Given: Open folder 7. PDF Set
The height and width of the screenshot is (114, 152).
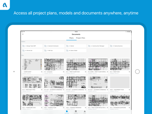Looking at the screenshot, I should click(54, 50).
